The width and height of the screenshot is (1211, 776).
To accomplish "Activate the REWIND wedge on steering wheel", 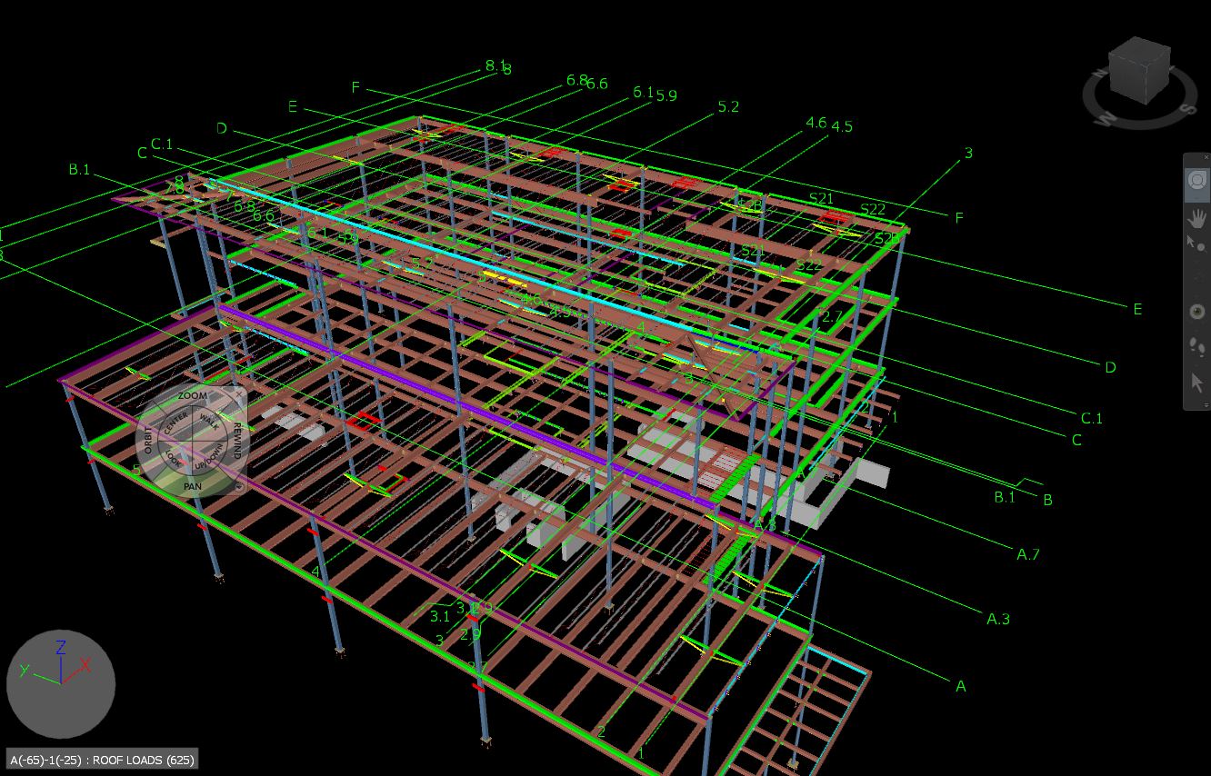I will pyautogui.click(x=237, y=441).
